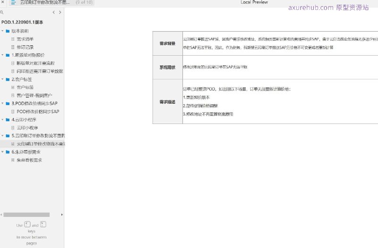The width and height of the screenshot is (378, 248).
Task: Click the search magnifier icon in the sidebar
Action: [2, 12]
